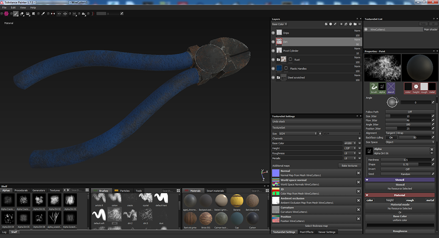The image size is (439, 238).
Task: Toggle the symmetry mirror tool
Action: (53, 14)
